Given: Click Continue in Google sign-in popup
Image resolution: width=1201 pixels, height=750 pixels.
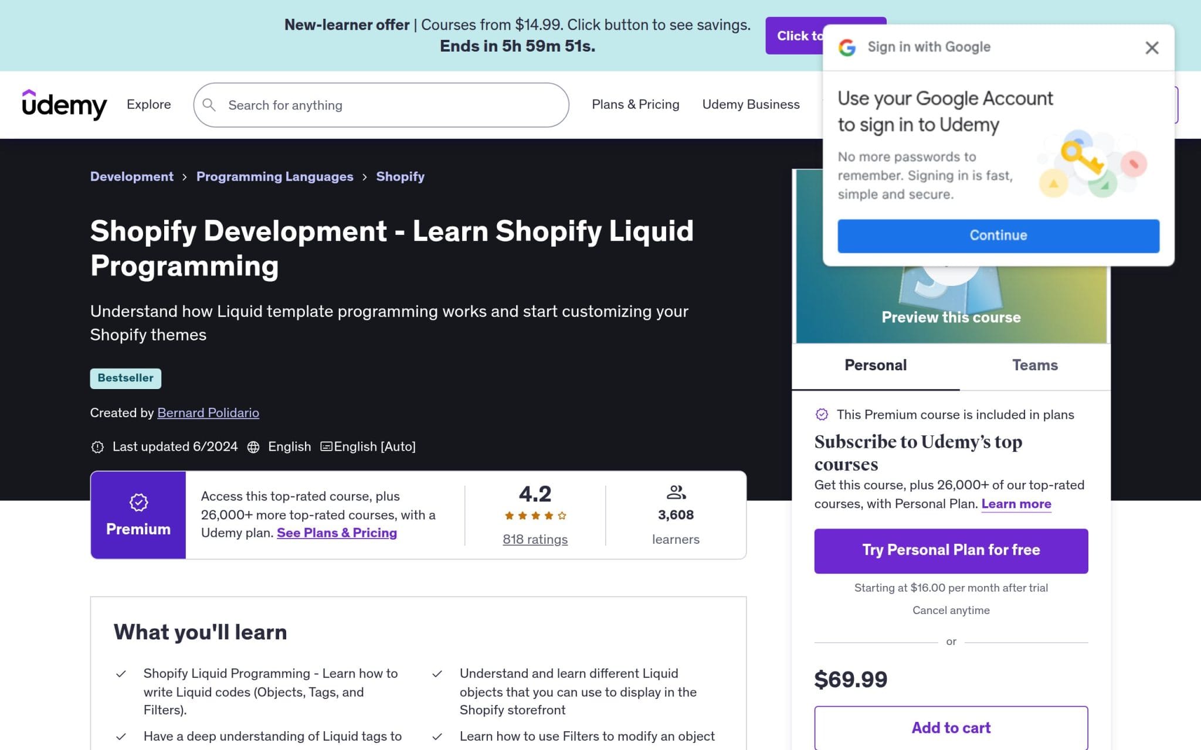Looking at the screenshot, I should 998,236.
